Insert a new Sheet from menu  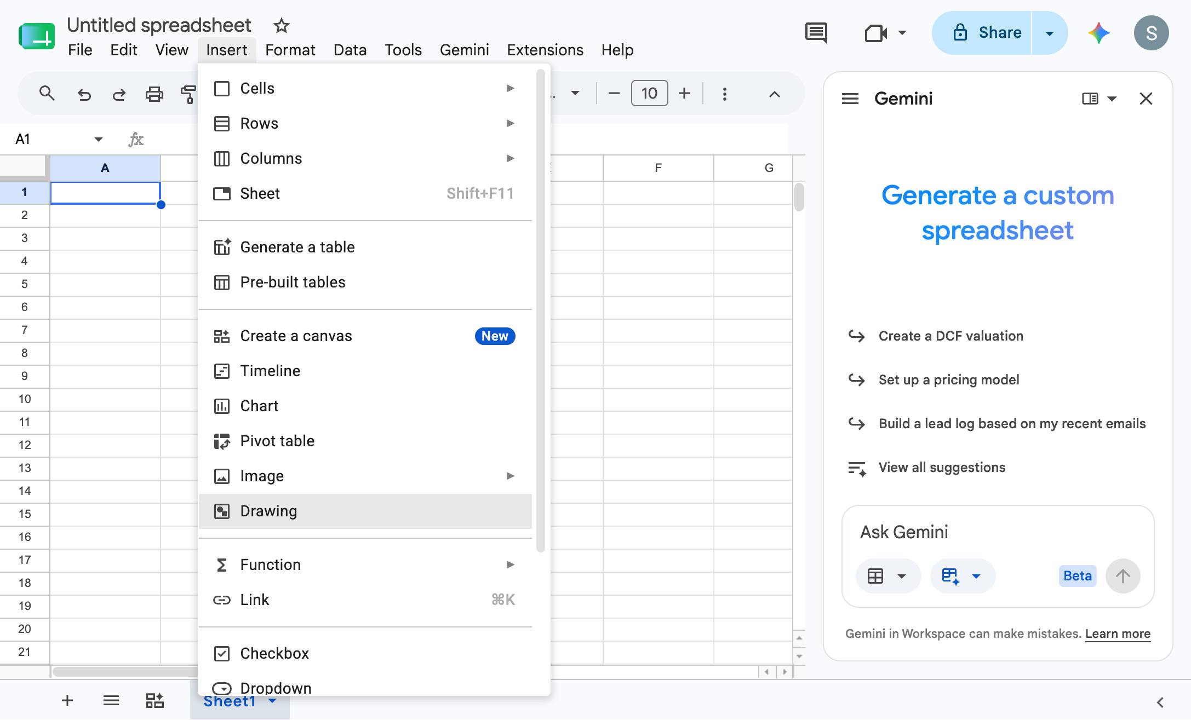pyautogui.click(x=365, y=193)
